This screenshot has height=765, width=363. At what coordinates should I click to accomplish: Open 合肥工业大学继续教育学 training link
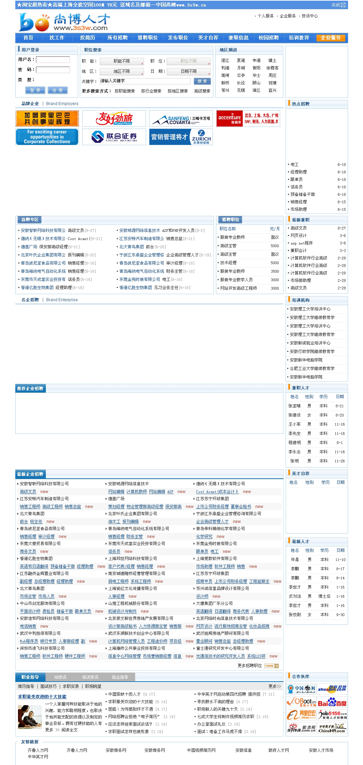click(x=312, y=369)
